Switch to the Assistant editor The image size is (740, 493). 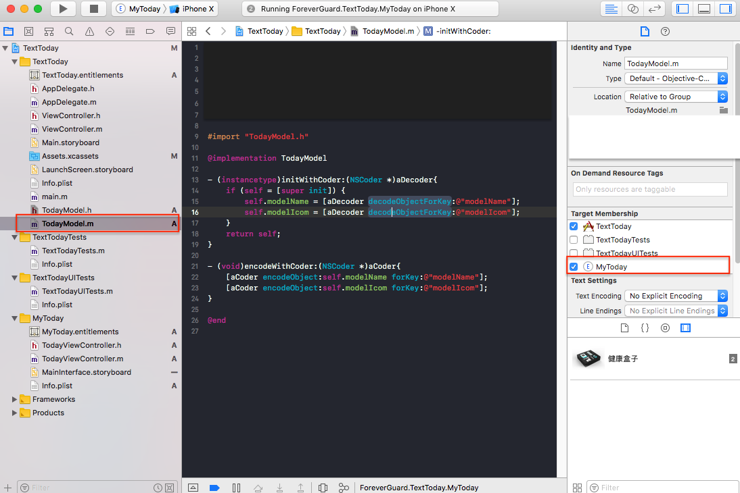(x=633, y=9)
